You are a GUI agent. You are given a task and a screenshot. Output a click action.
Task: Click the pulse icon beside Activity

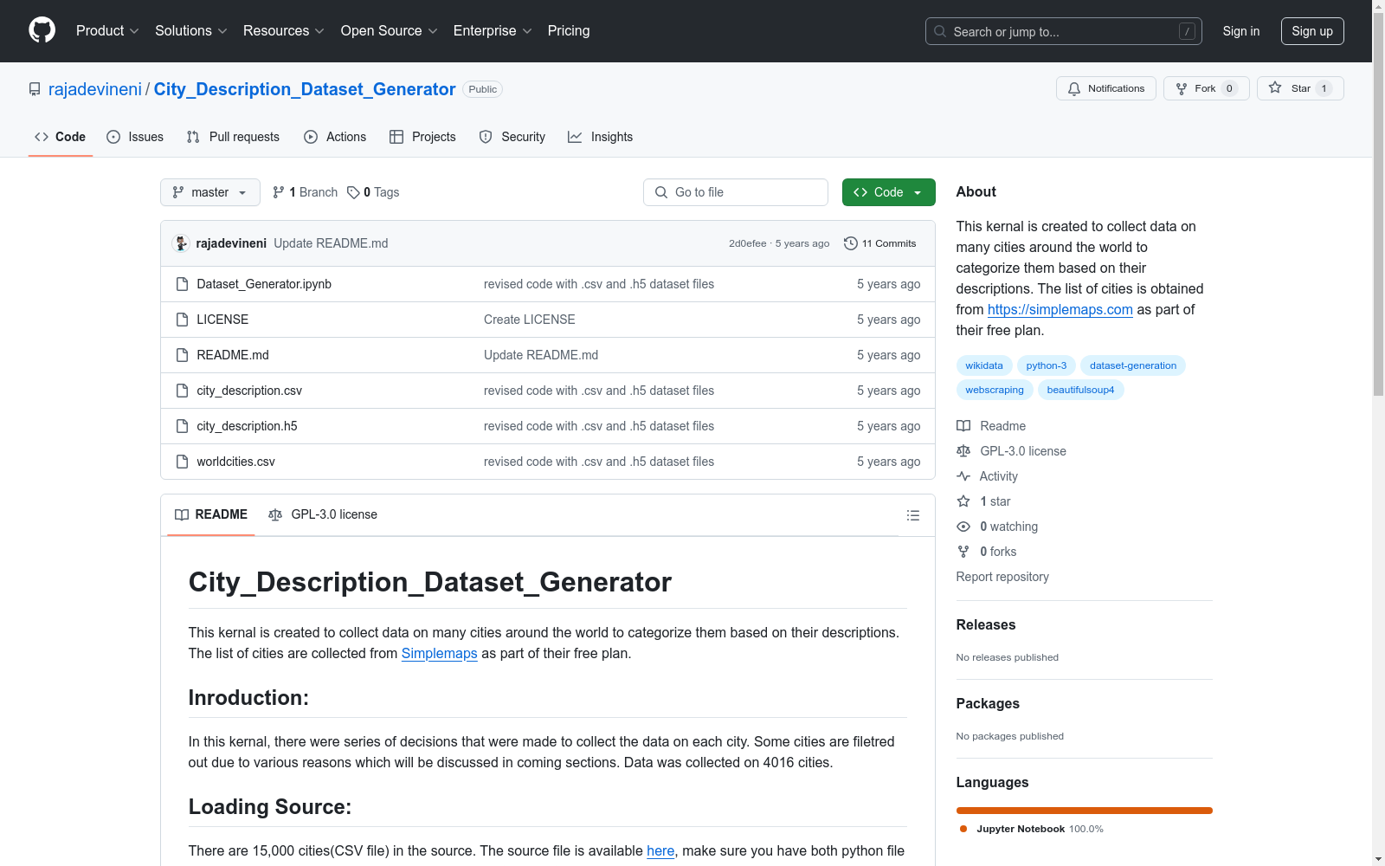[963, 476]
